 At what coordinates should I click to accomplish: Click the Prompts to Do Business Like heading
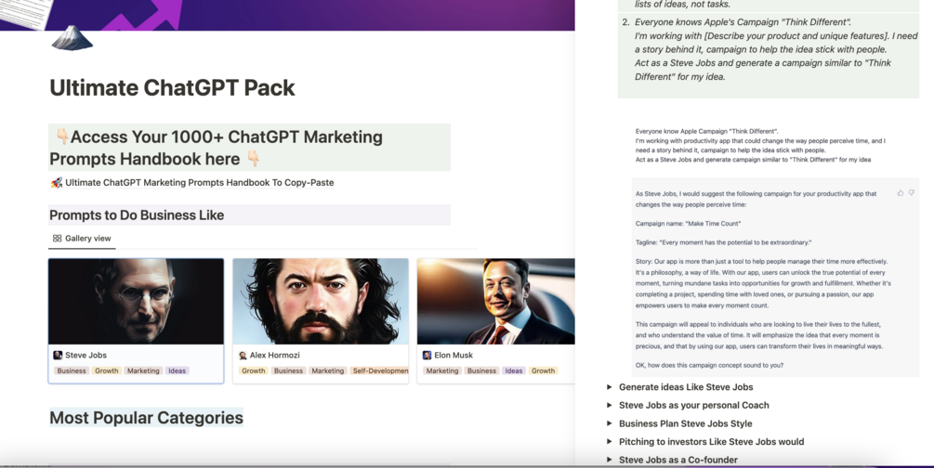[137, 215]
